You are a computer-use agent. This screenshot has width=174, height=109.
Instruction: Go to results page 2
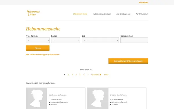[x=68, y=75]
